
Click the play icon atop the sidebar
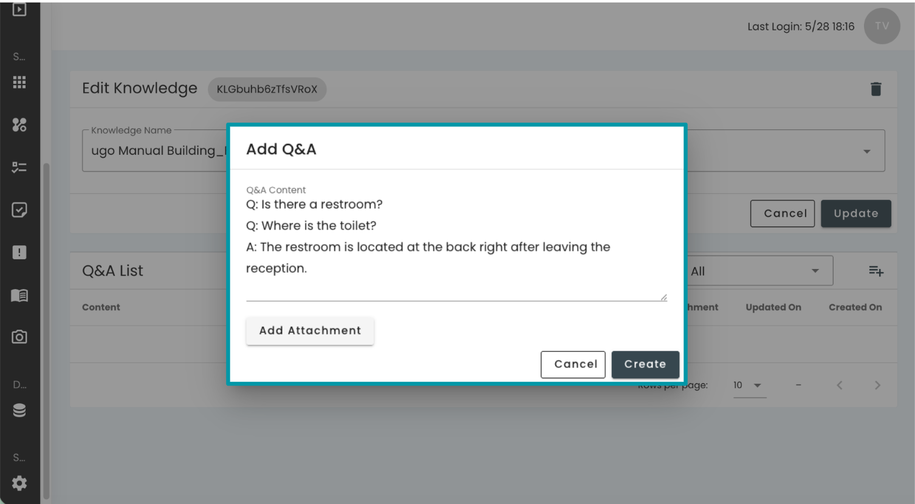(19, 10)
